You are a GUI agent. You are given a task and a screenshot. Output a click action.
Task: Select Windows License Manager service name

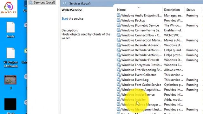tap(141, 104)
